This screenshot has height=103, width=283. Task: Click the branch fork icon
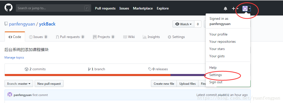(89, 69)
